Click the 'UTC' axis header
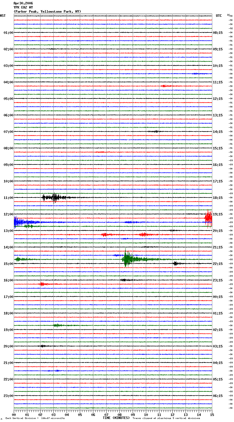 click(x=219, y=16)
